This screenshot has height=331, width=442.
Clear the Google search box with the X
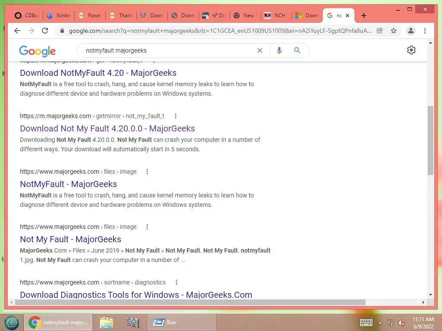pyautogui.click(x=259, y=50)
